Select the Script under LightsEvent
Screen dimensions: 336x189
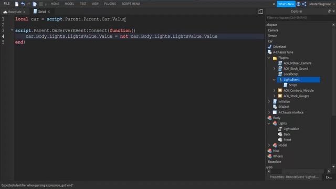[x=292, y=85]
